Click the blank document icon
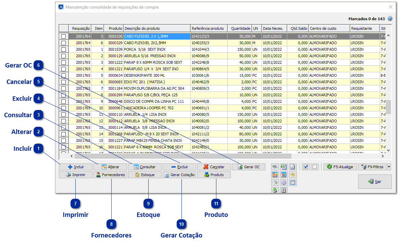404x245 pixels. (x=292, y=167)
